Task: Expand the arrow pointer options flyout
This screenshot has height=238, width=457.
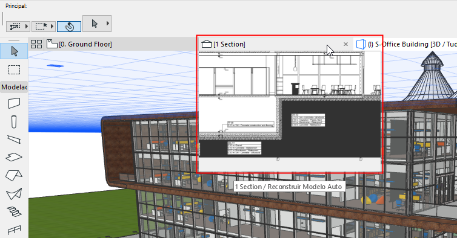Action: coord(108,24)
